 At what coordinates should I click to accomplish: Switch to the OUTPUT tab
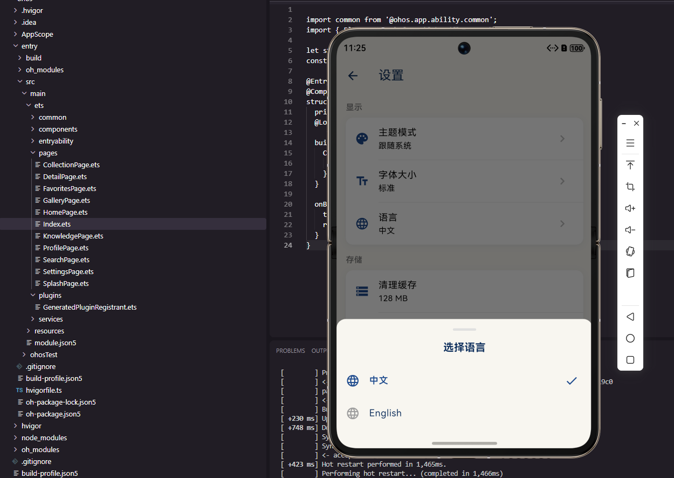[319, 350]
